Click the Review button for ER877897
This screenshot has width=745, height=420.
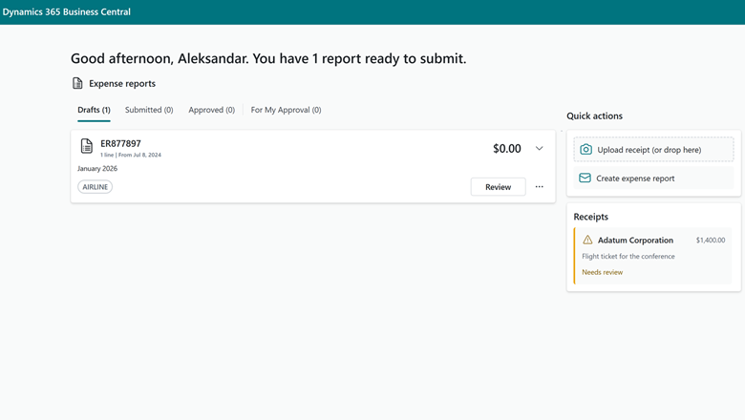498,187
